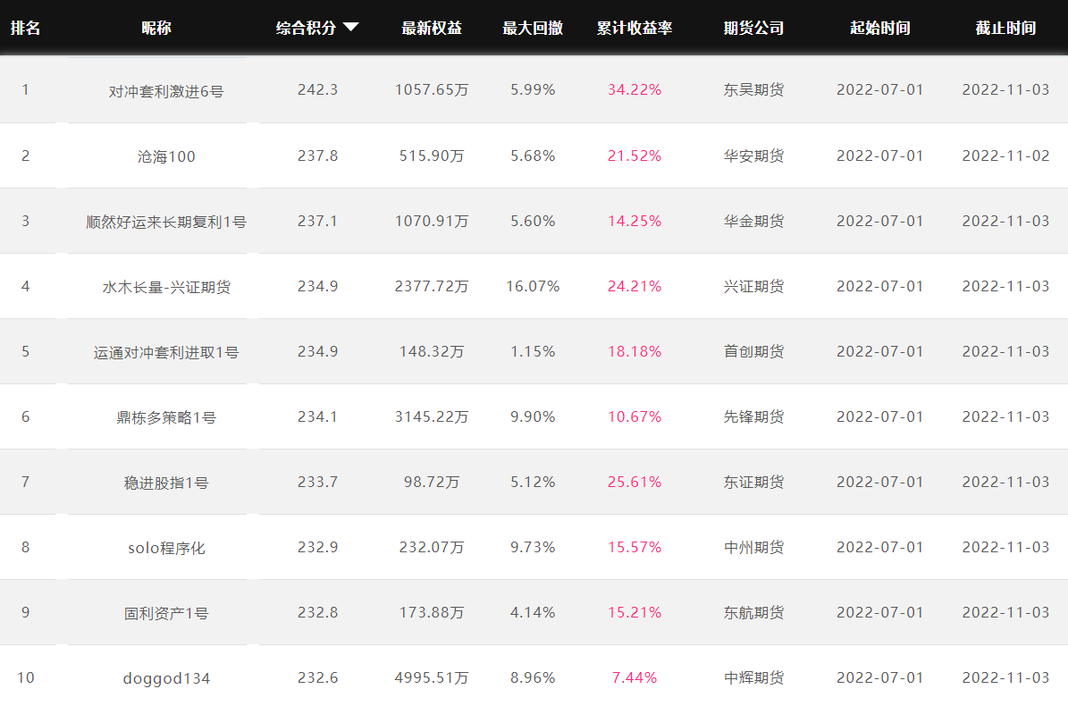Image resolution: width=1068 pixels, height=706 pixels.
Task: Select the 昵称 column header
Action: click(x=156, y=28)
